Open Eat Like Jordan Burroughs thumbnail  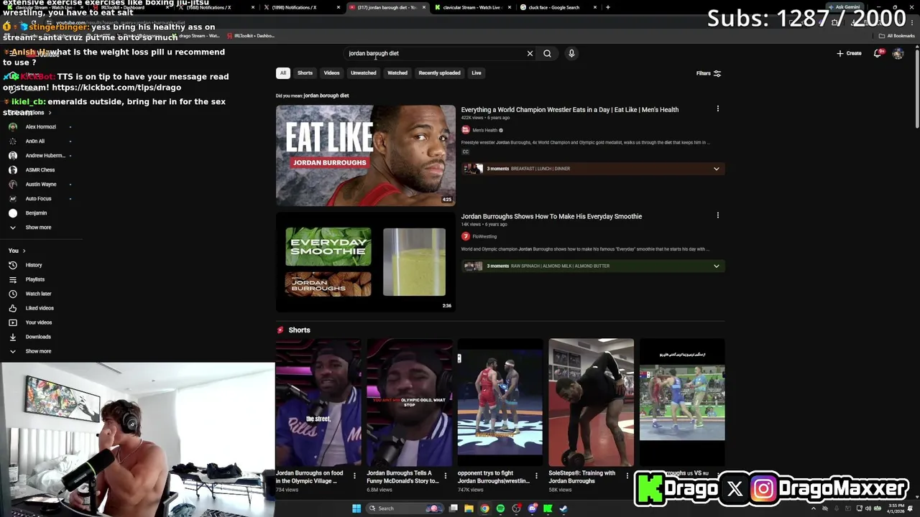[x=366, y=156]
